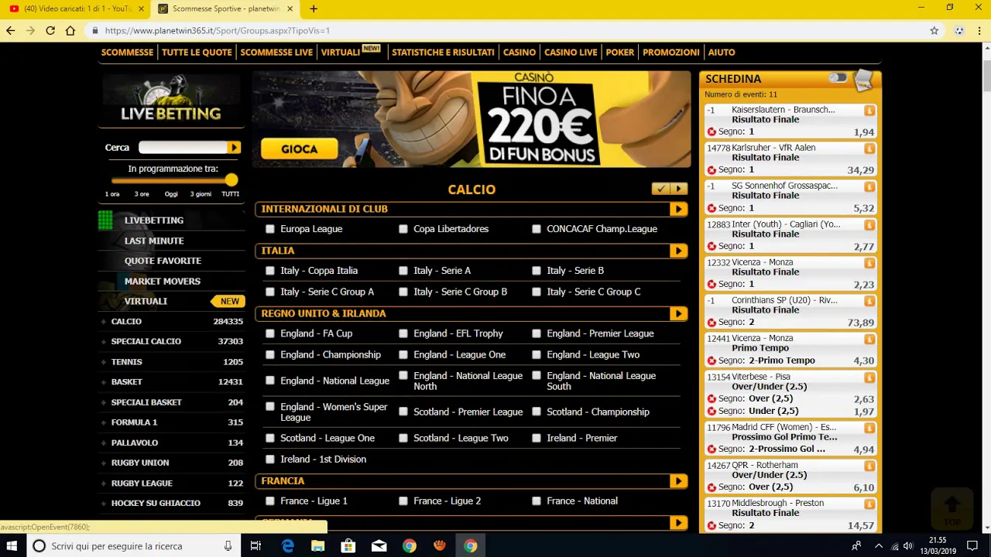The height and width of the screenshot is (557, 991).
Task: Open Task View on the taskbar
Action: 255,546
